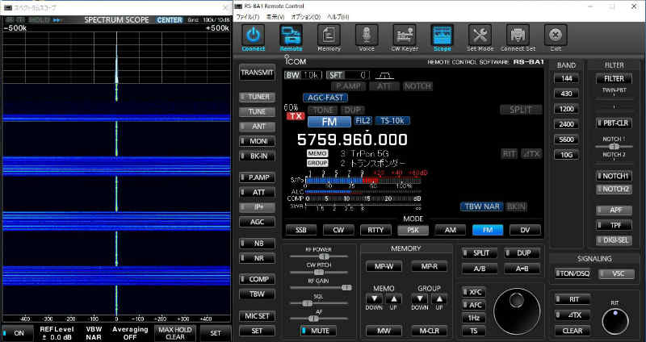Screen dimensions: 646x342
Task: Select SSB mode
Action: 301,230
